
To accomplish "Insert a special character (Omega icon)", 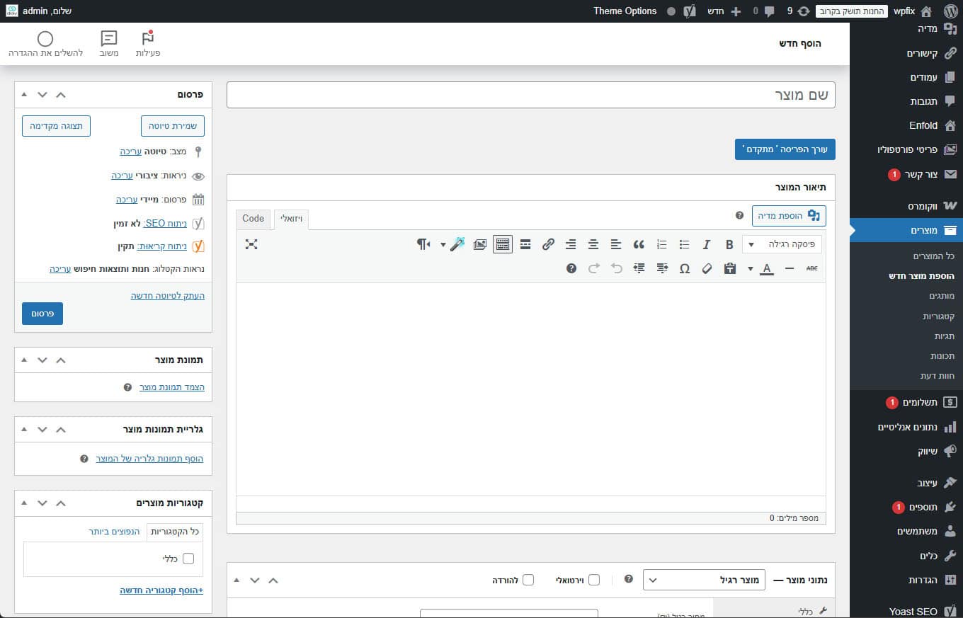I will point(684,269).
